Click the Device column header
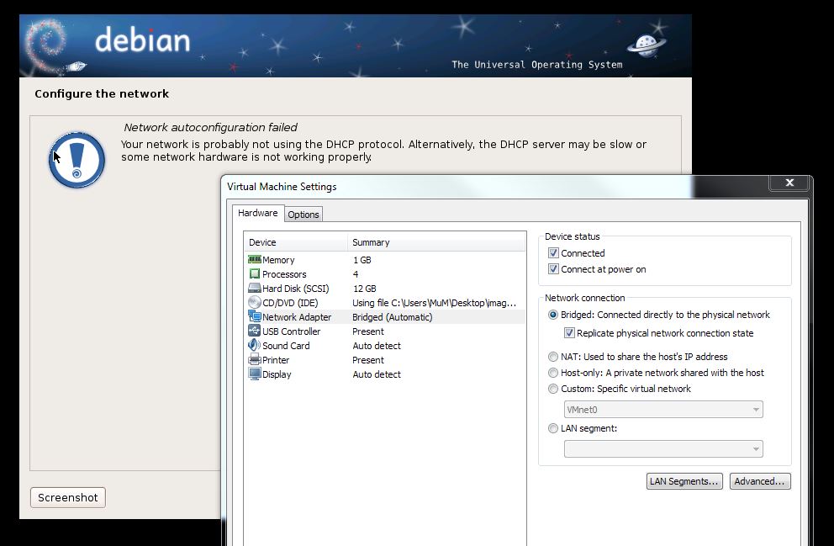 [296, 242]
